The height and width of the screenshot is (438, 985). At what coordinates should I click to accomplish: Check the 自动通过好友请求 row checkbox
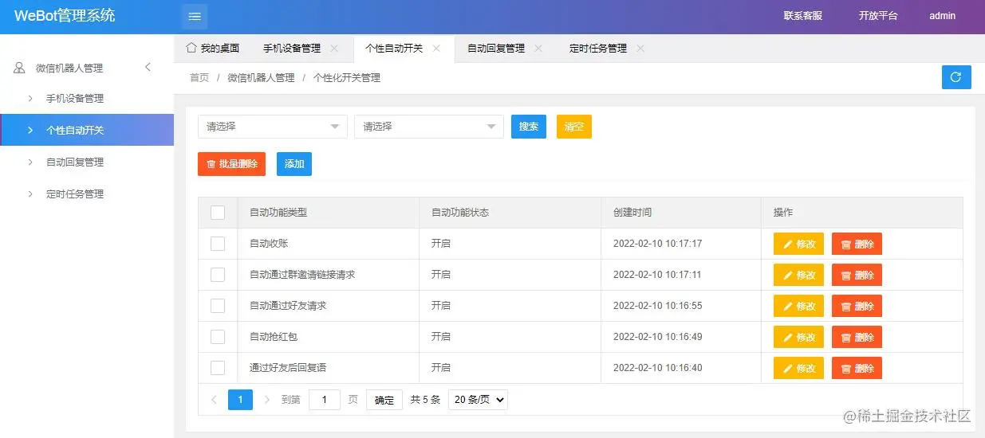pos(218,306)
